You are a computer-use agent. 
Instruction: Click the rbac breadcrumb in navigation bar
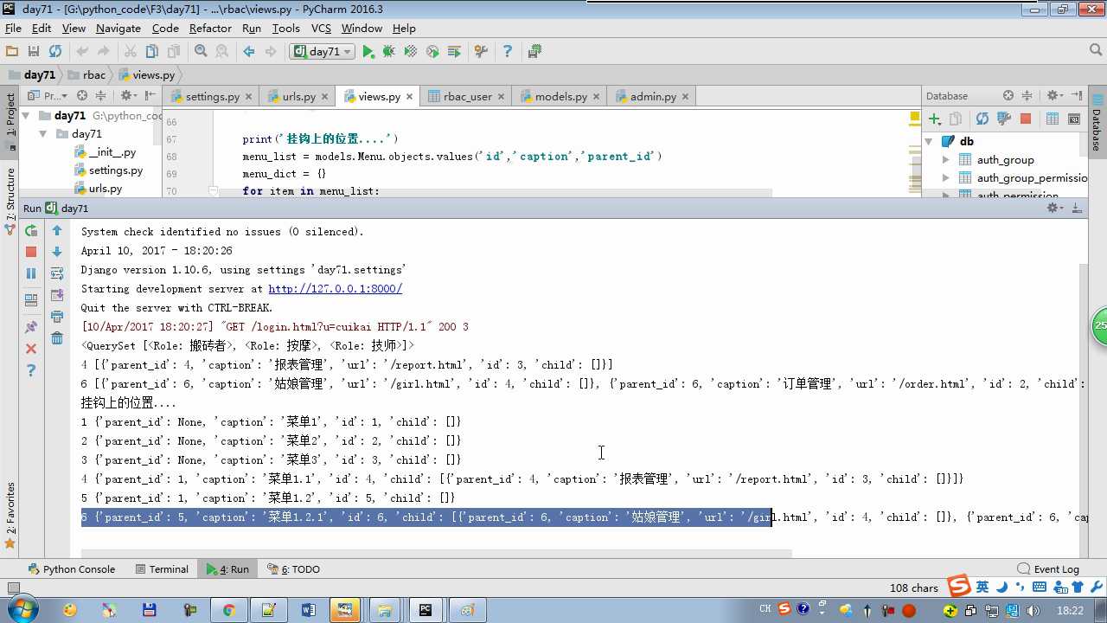tap(86, 75)
